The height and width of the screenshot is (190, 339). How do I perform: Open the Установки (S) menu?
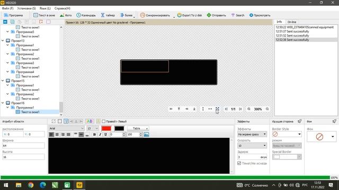click(x=26, y=8)
